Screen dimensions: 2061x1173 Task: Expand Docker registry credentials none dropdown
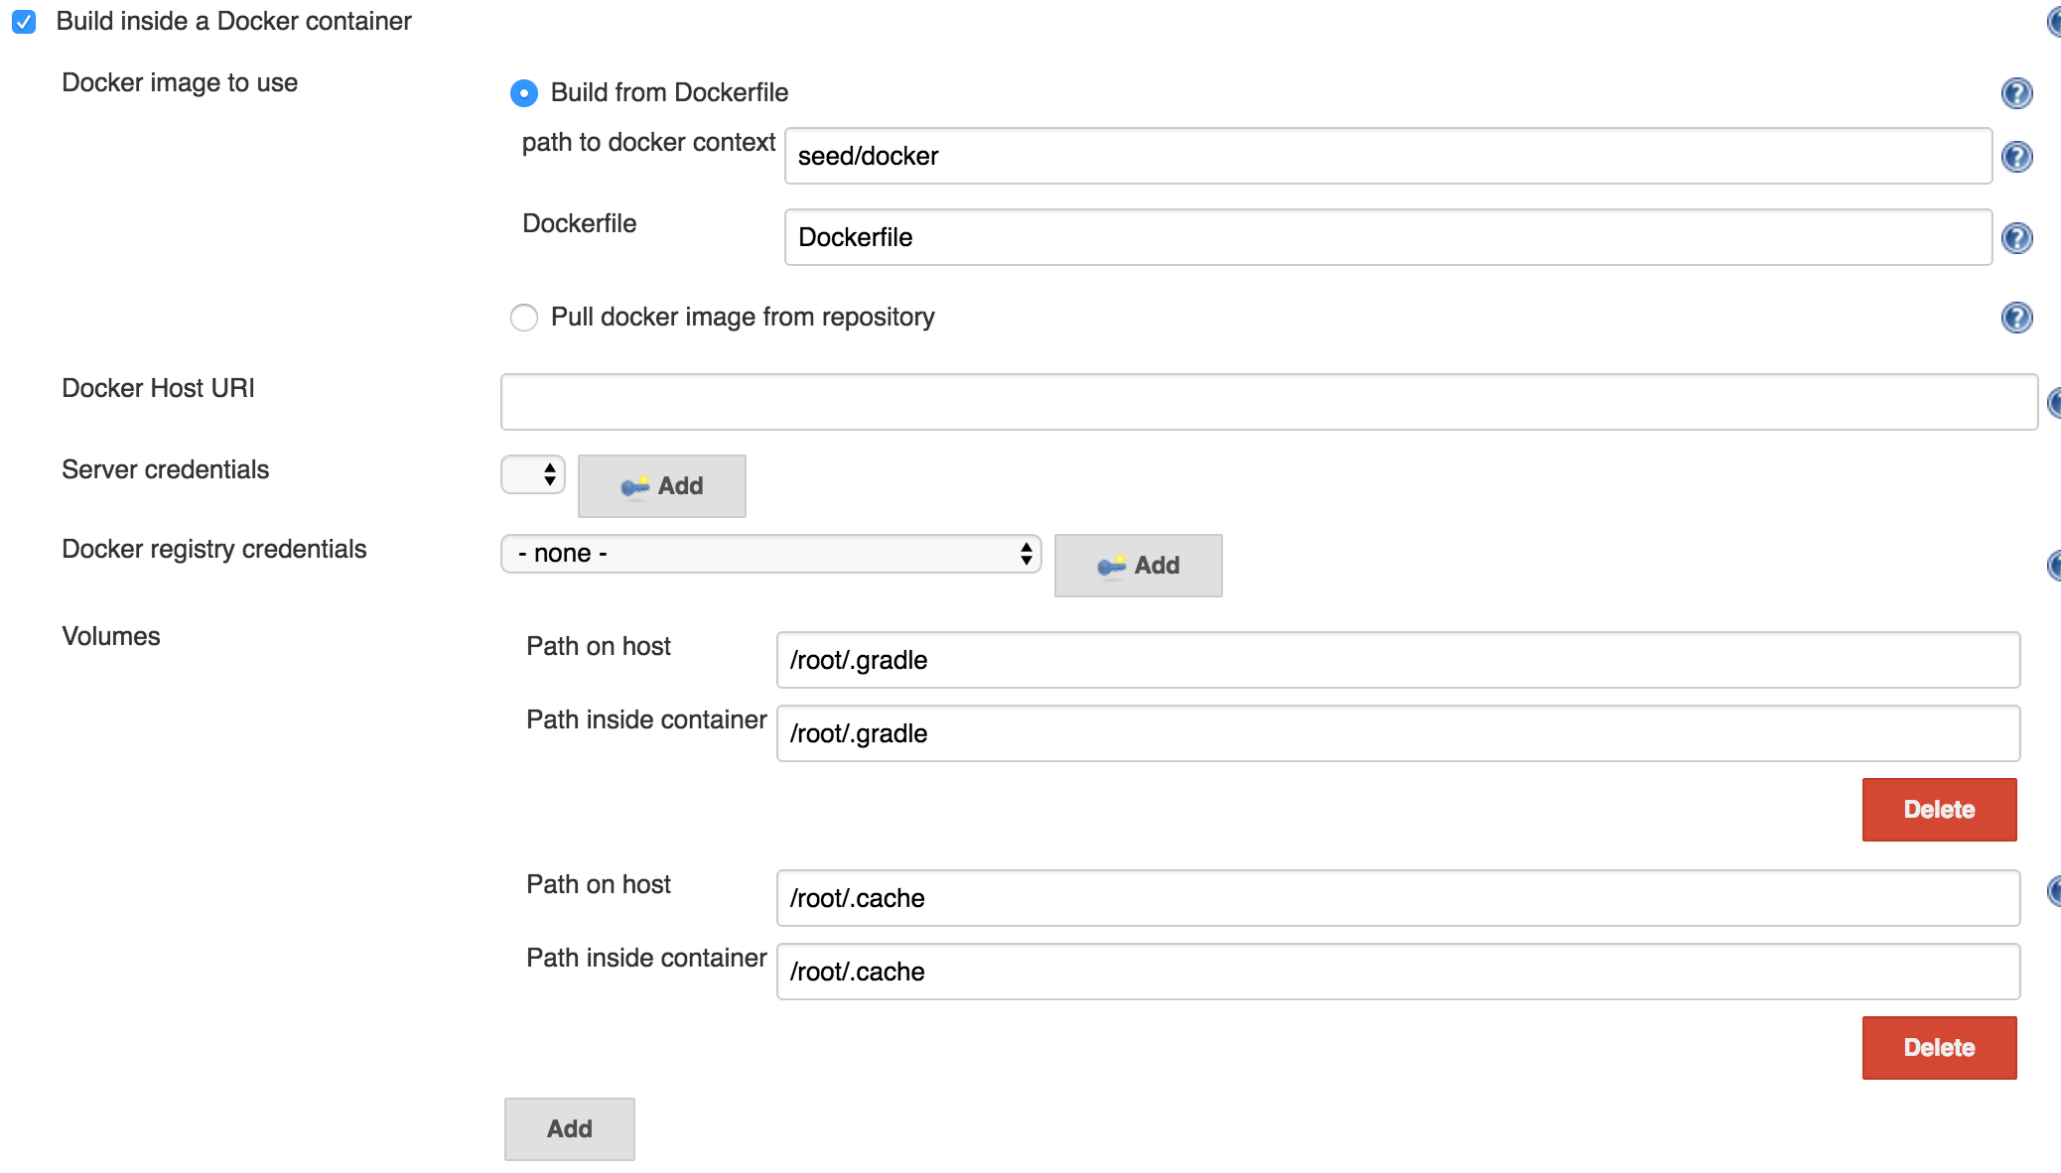[770, 554]
